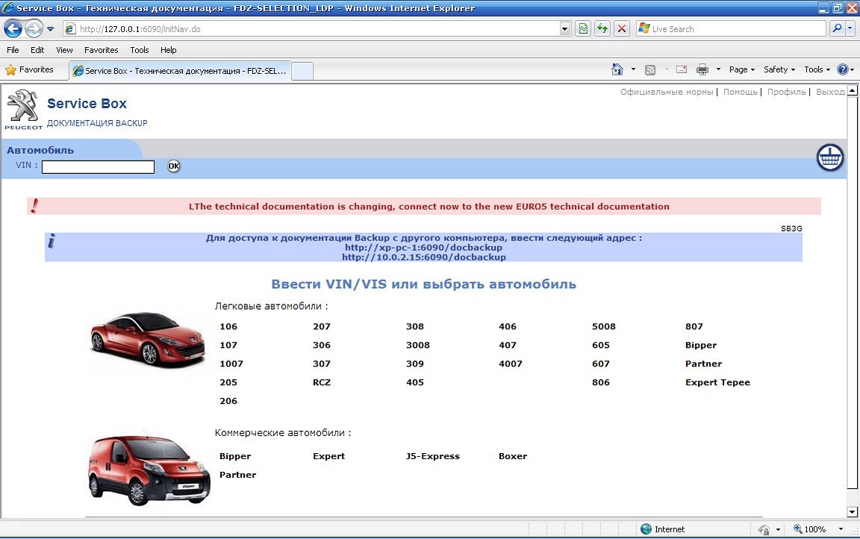This screenshot has width=860, height=539.
Task: Click the RSS feeds icon
Action: (650, 69)
